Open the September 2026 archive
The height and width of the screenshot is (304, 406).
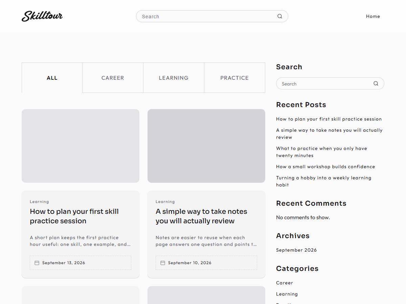tap(296, 250)
